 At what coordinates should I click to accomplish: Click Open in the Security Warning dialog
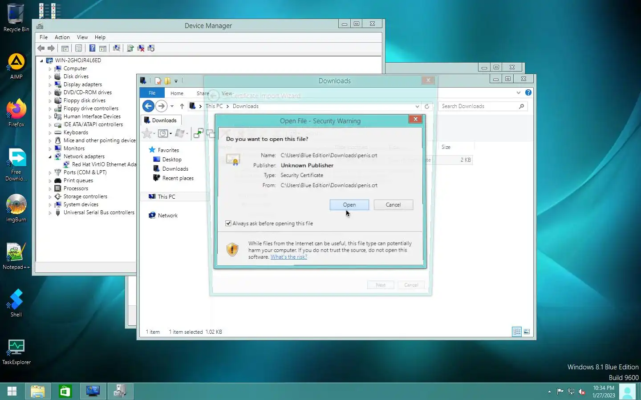(349, 205)
